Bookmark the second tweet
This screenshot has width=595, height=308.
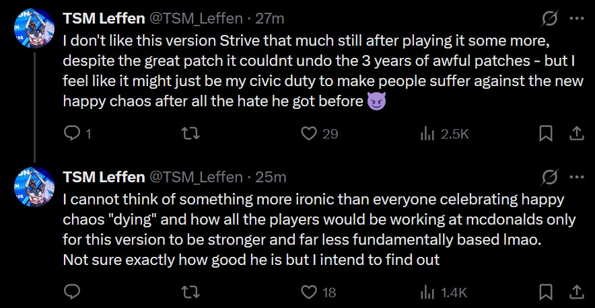546,292
